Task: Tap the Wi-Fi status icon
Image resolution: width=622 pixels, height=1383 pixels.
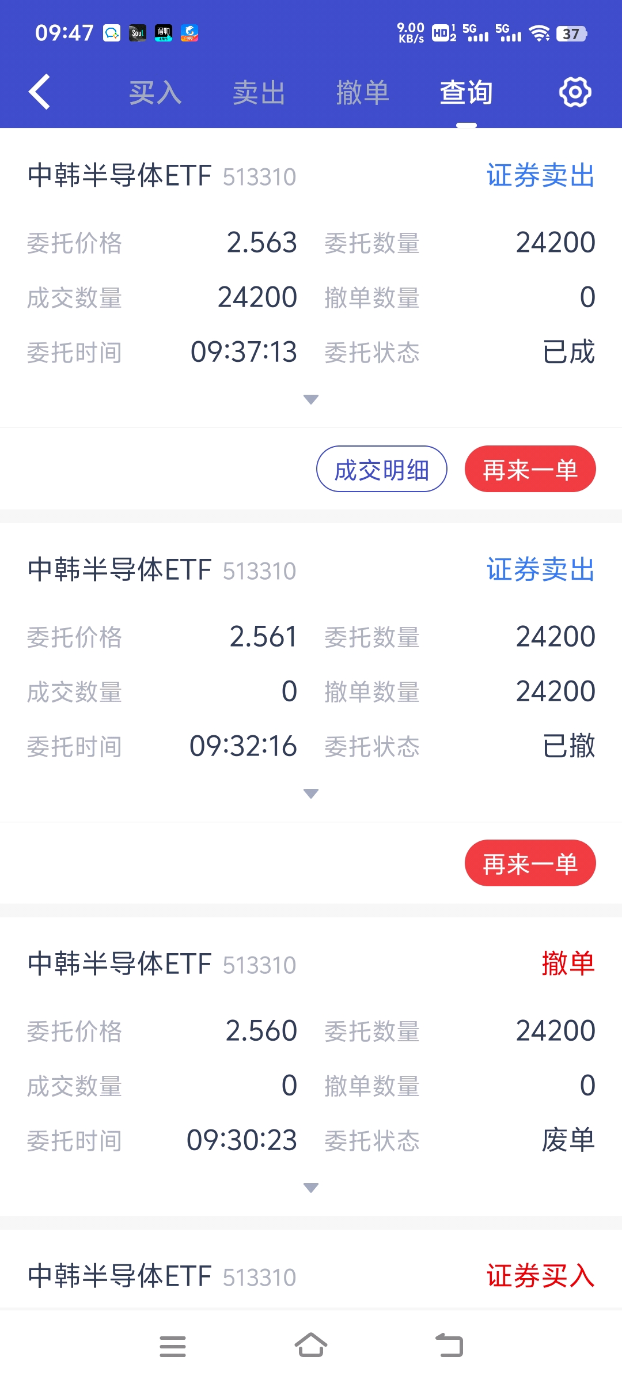Action: click(539, 33)
